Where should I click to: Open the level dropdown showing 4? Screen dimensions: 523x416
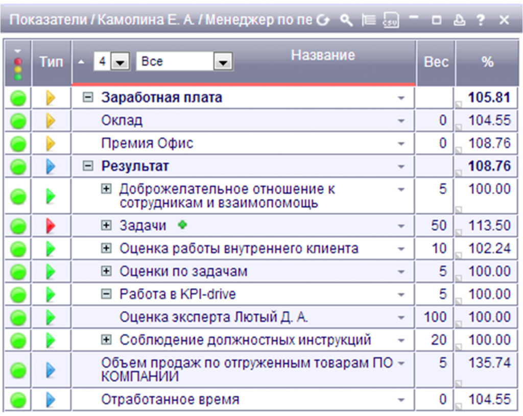pyautogui.click(x=120, y=63)
